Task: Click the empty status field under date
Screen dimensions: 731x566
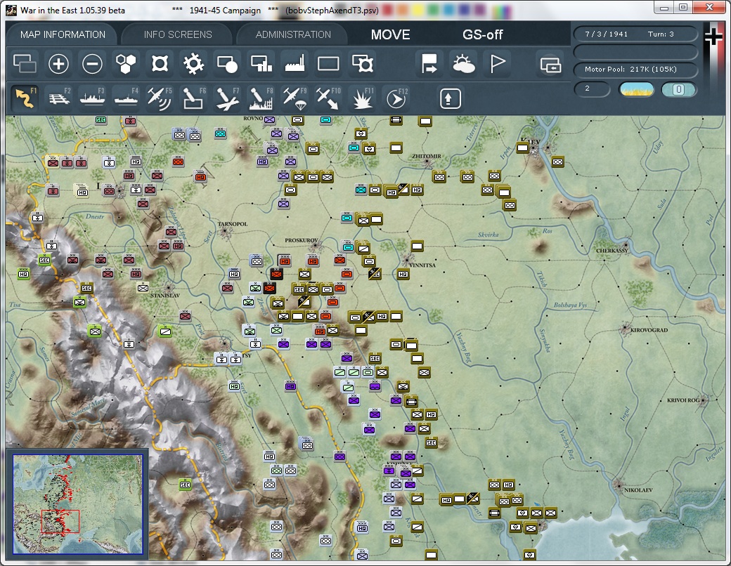Action: pos(635,51)
